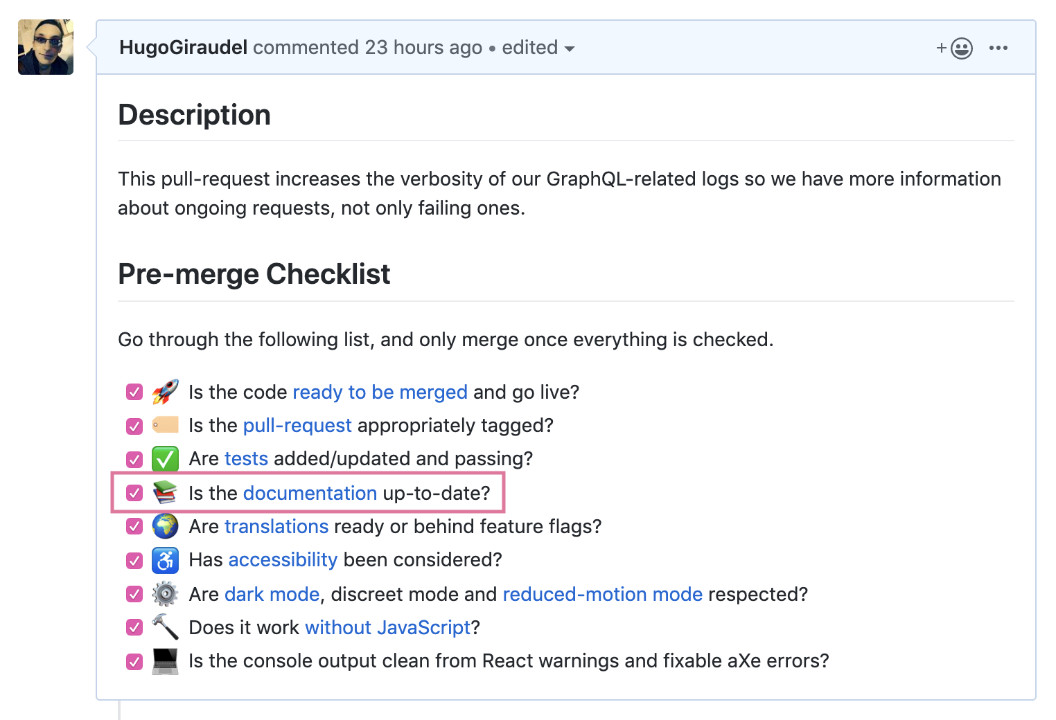Toggle the documentation up-to-date checkbox
The image size is (1056, 720).
click(134, 493)
